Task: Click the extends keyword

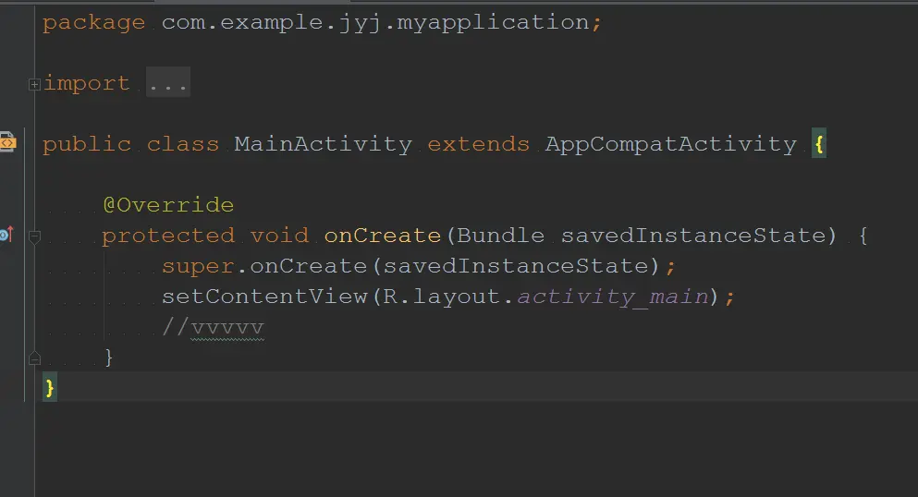Action: coord(478,144)
